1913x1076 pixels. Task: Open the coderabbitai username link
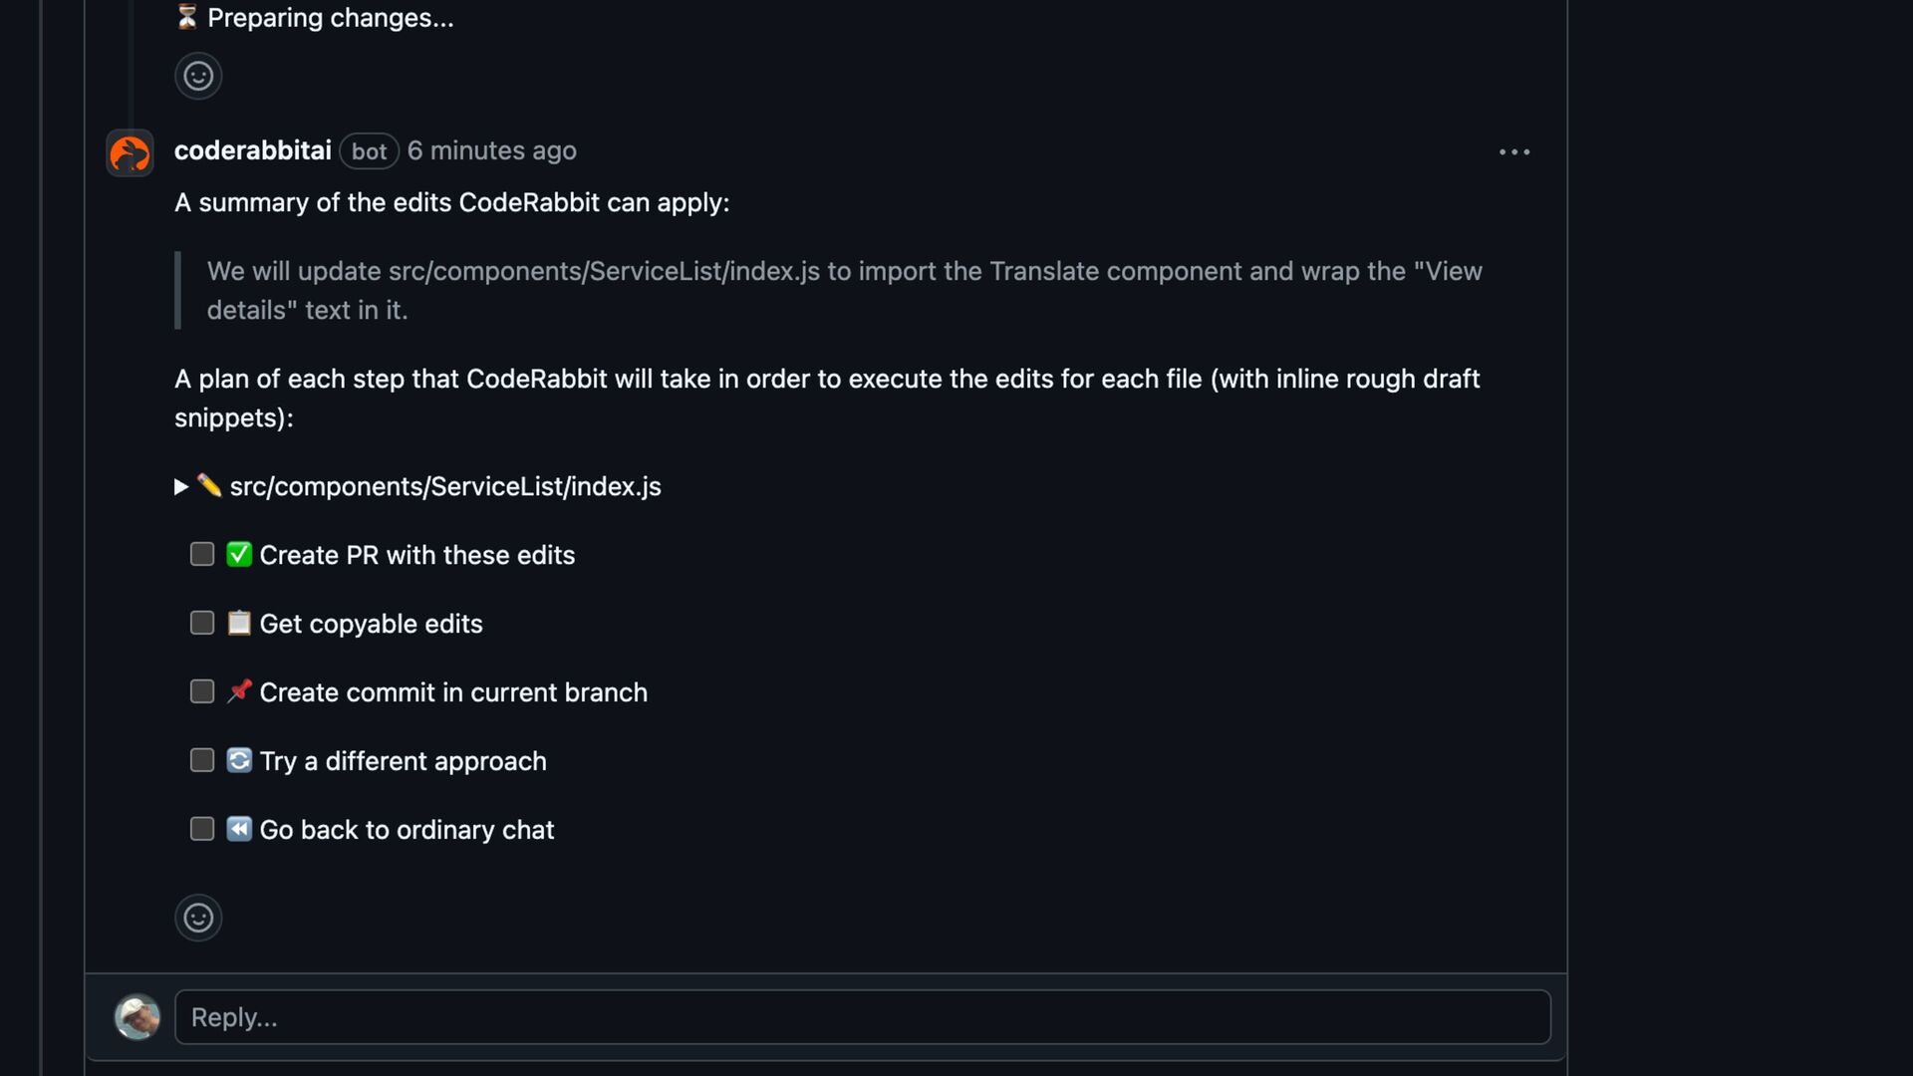coord(252,150)
